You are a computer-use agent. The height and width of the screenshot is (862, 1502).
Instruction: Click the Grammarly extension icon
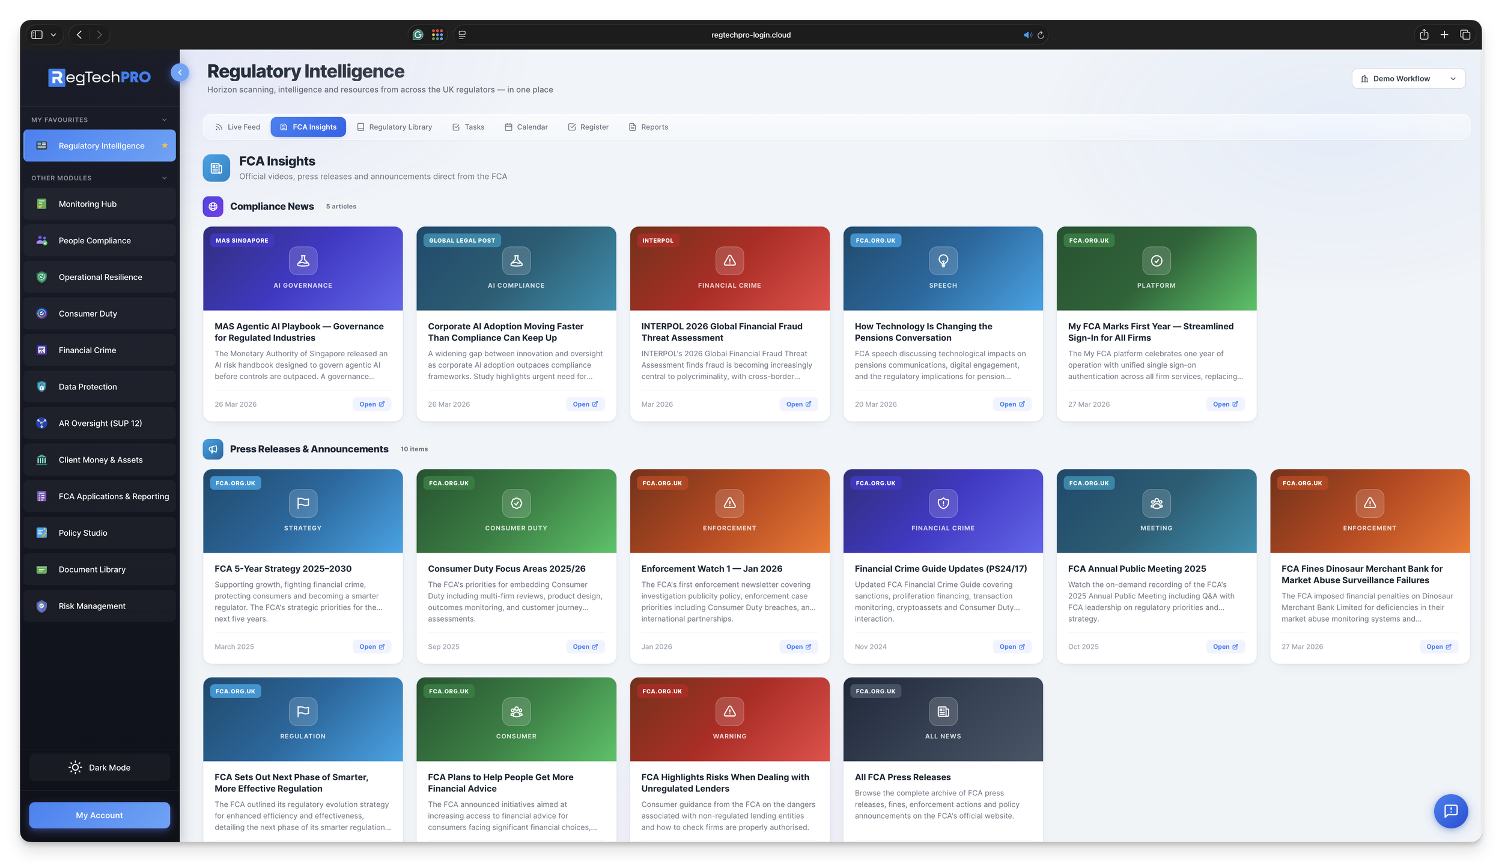click(418, 35)
